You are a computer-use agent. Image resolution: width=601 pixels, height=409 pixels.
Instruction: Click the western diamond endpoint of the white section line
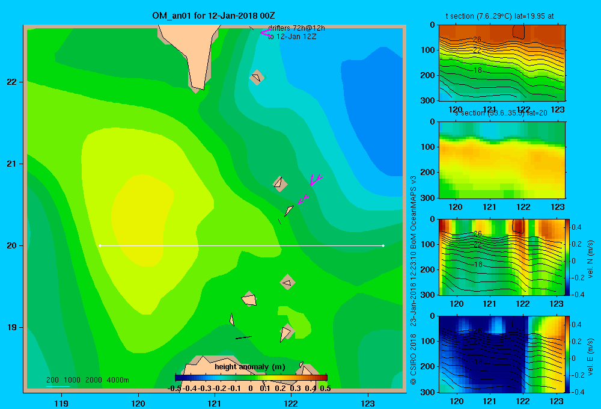pyautogui.click(x=100, y=245)
